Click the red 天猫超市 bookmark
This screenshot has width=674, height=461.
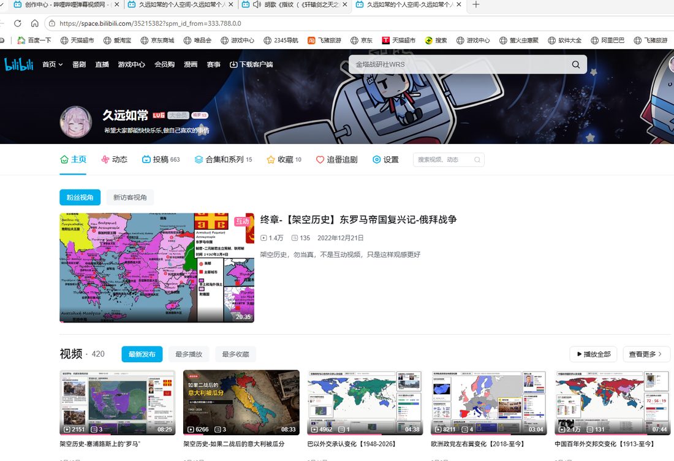[x=398, y=40]
